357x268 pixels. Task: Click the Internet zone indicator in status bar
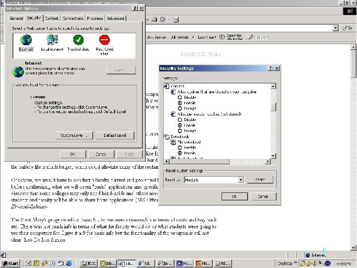pos(316,255)
